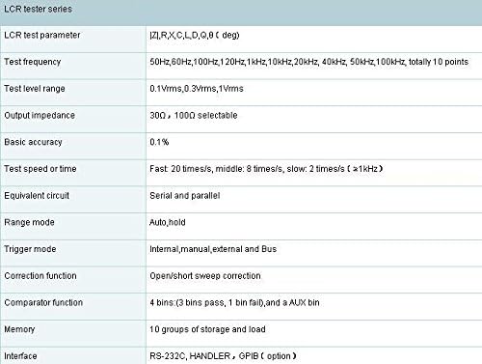Viewport: 482px width, 364px height.
Task: Select the 'Trigger mode' label
Action: tap(30, 249)
